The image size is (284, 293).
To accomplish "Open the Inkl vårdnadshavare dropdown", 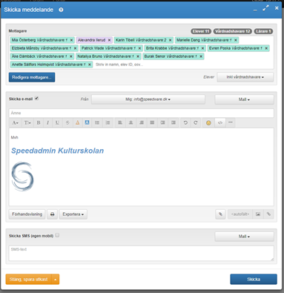I will [x=245, y=77].
